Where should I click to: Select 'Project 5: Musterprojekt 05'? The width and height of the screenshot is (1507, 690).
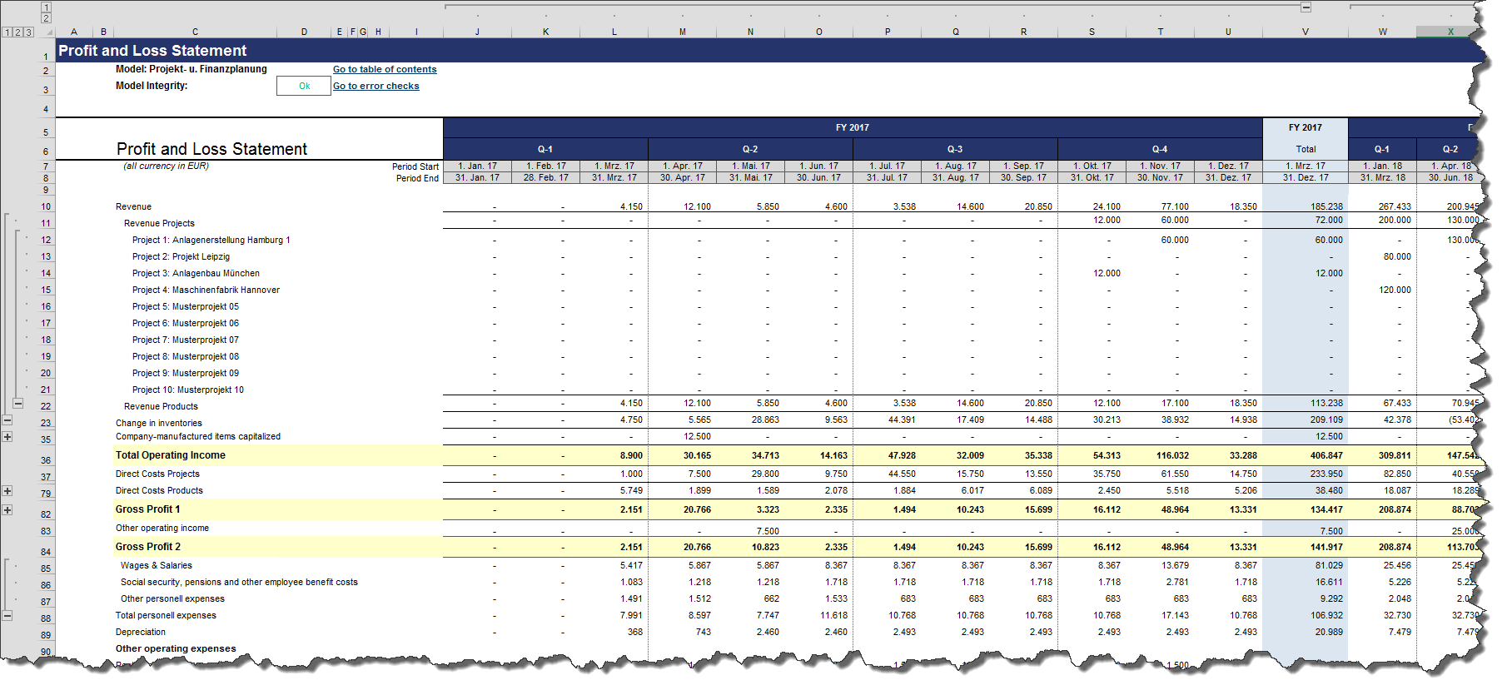186,306
